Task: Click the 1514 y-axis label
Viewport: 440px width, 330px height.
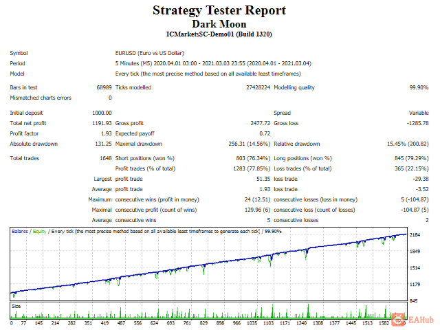Action: click(415, 268)
